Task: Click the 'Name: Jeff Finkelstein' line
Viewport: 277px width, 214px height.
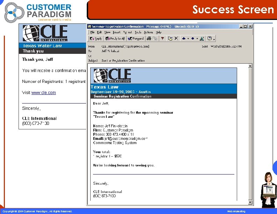Action: [110, 126]
